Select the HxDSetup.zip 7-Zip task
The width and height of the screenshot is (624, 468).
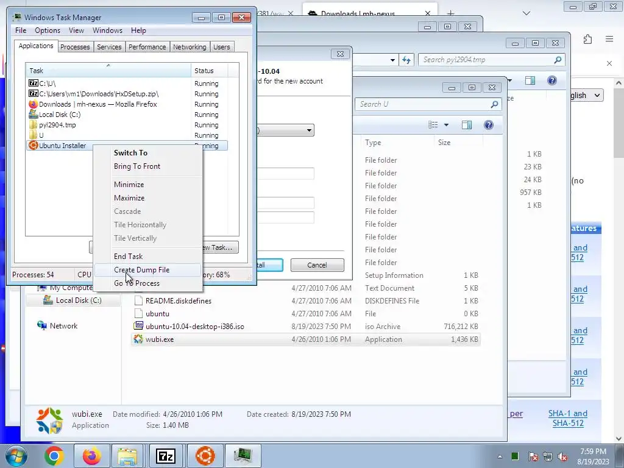127,94
